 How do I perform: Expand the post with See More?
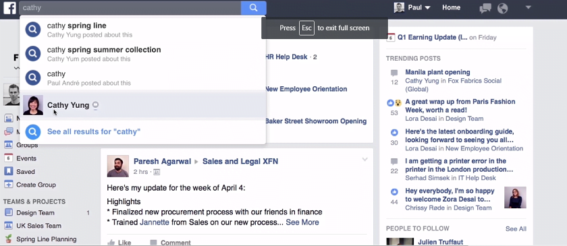[302, 222]
